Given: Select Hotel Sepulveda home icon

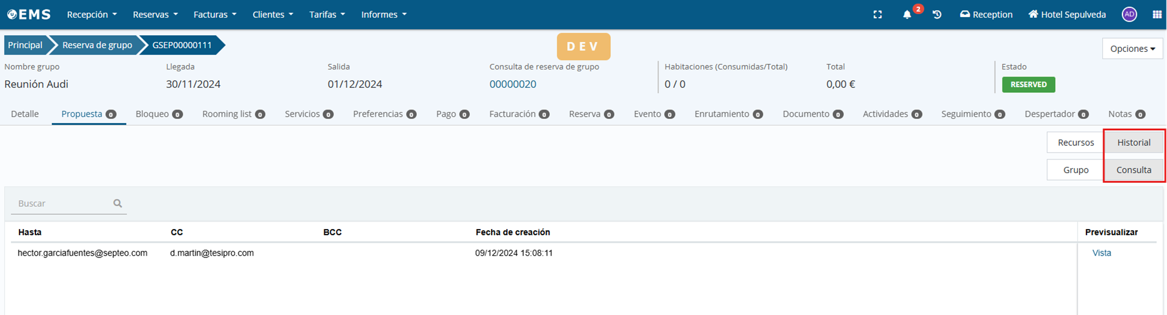Looking at the screenshot, I should tap(1033, 14).
